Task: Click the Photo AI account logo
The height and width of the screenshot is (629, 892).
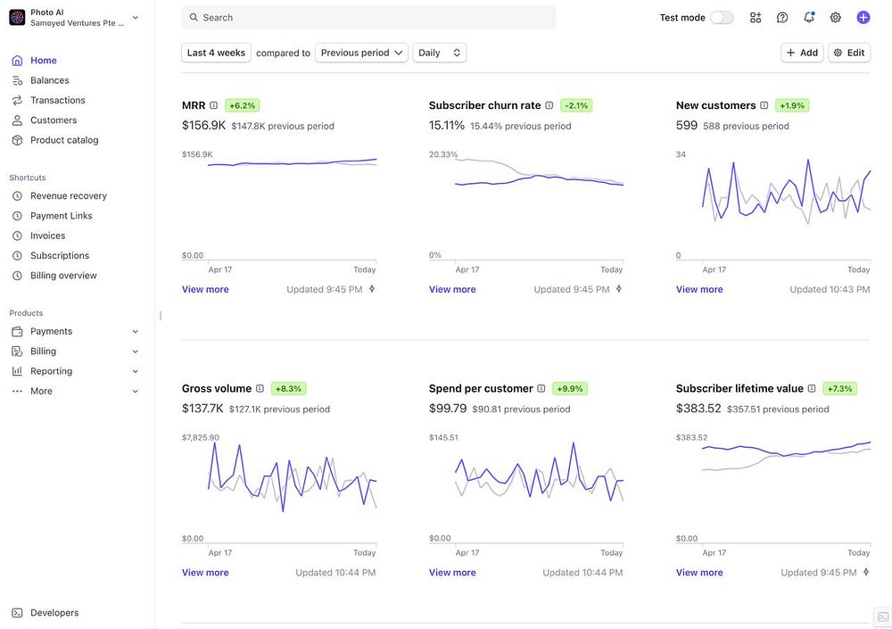Action: 17,18
